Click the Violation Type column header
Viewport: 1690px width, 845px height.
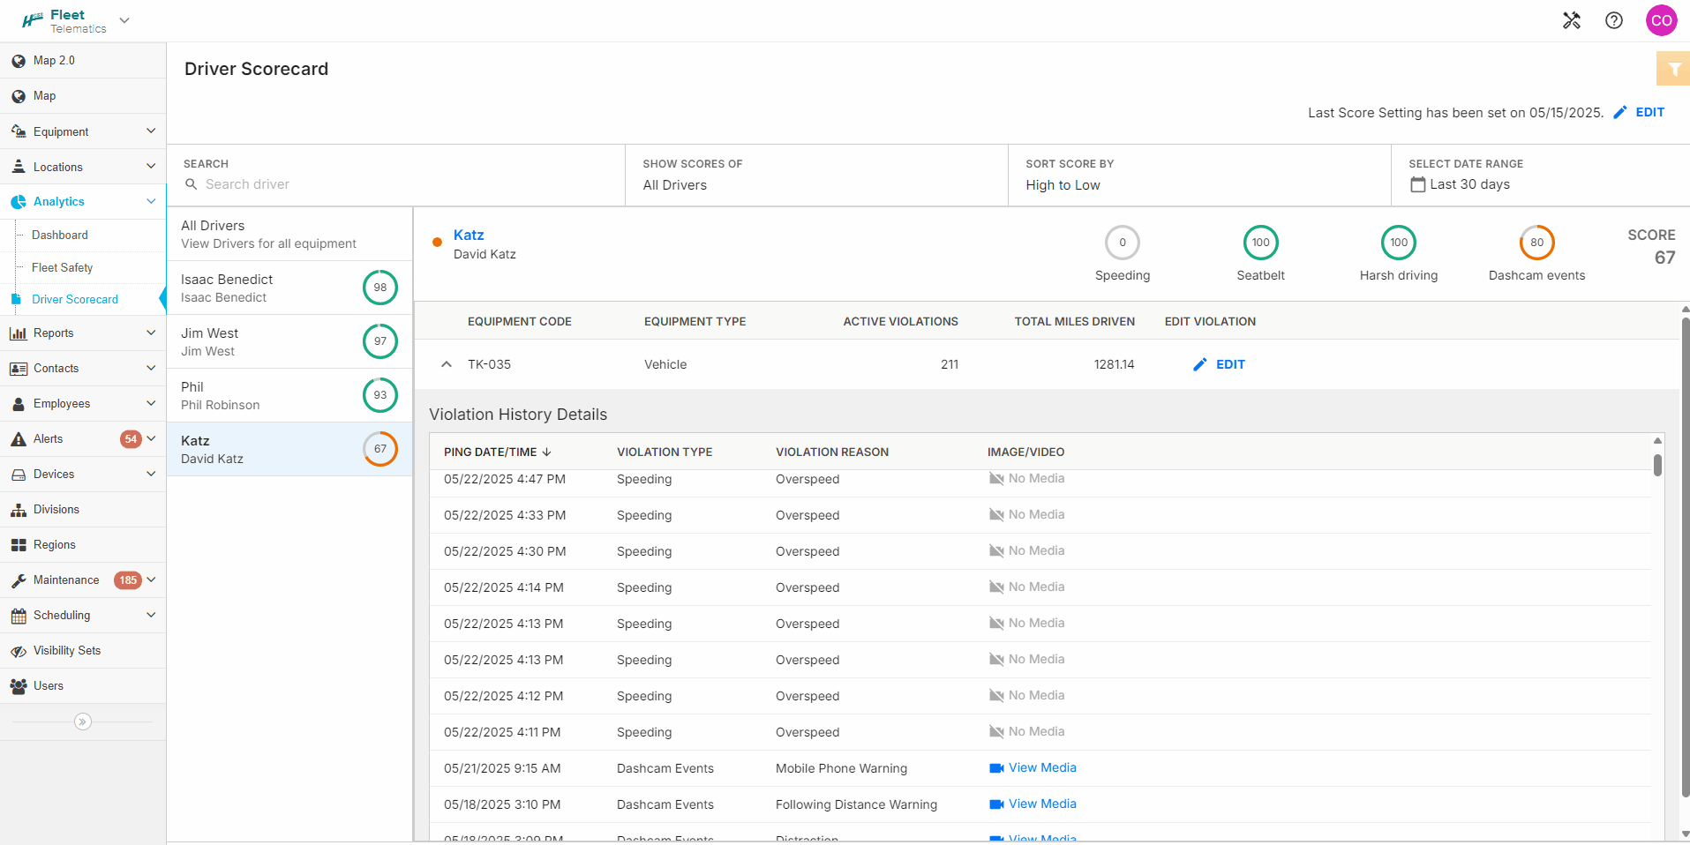coord(665,452)
